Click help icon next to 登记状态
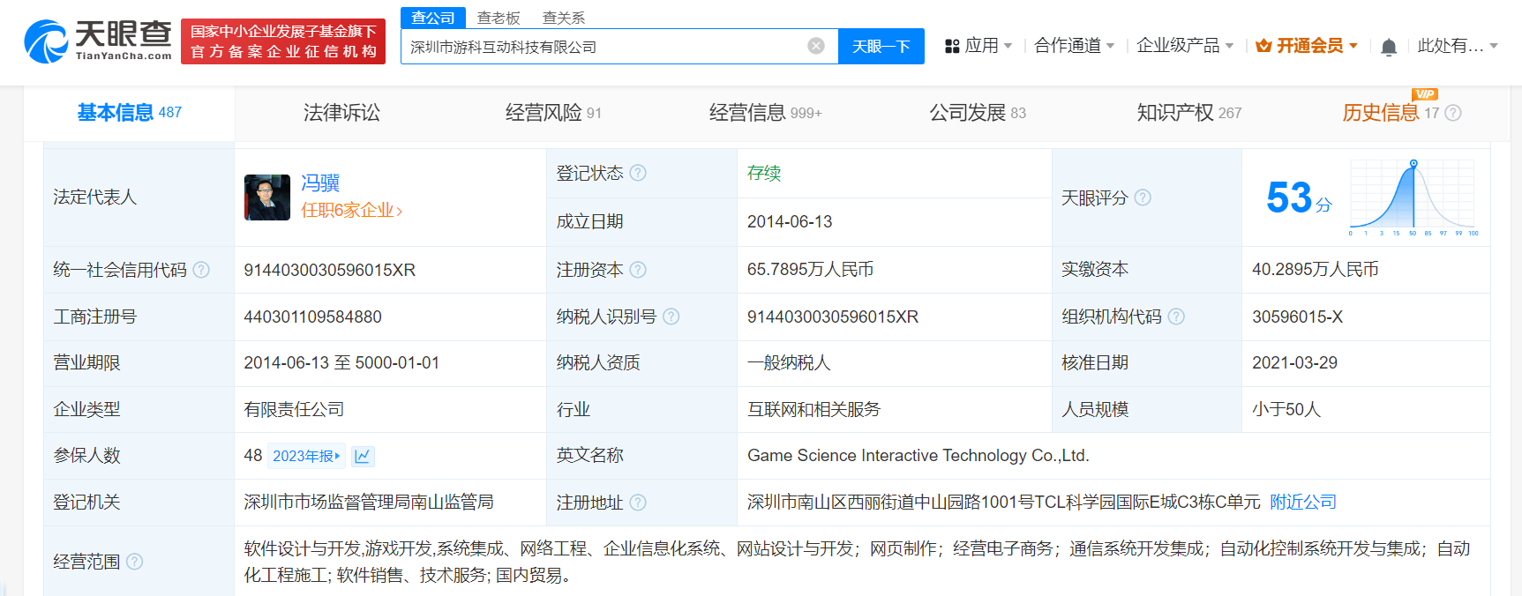 click(x=638, y=173)
